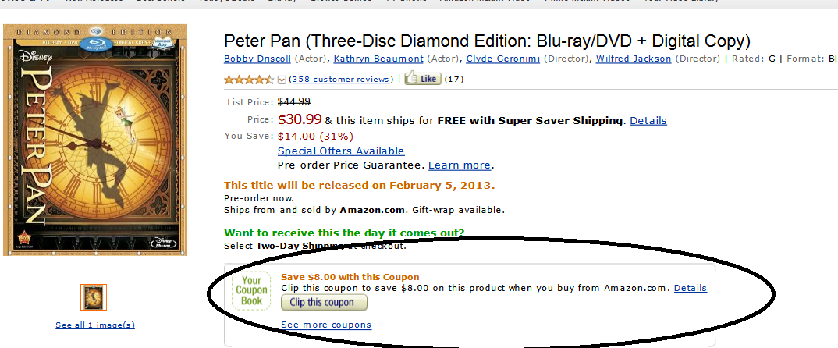Open Wilfred Jackson director link

(x=634, y=59)
